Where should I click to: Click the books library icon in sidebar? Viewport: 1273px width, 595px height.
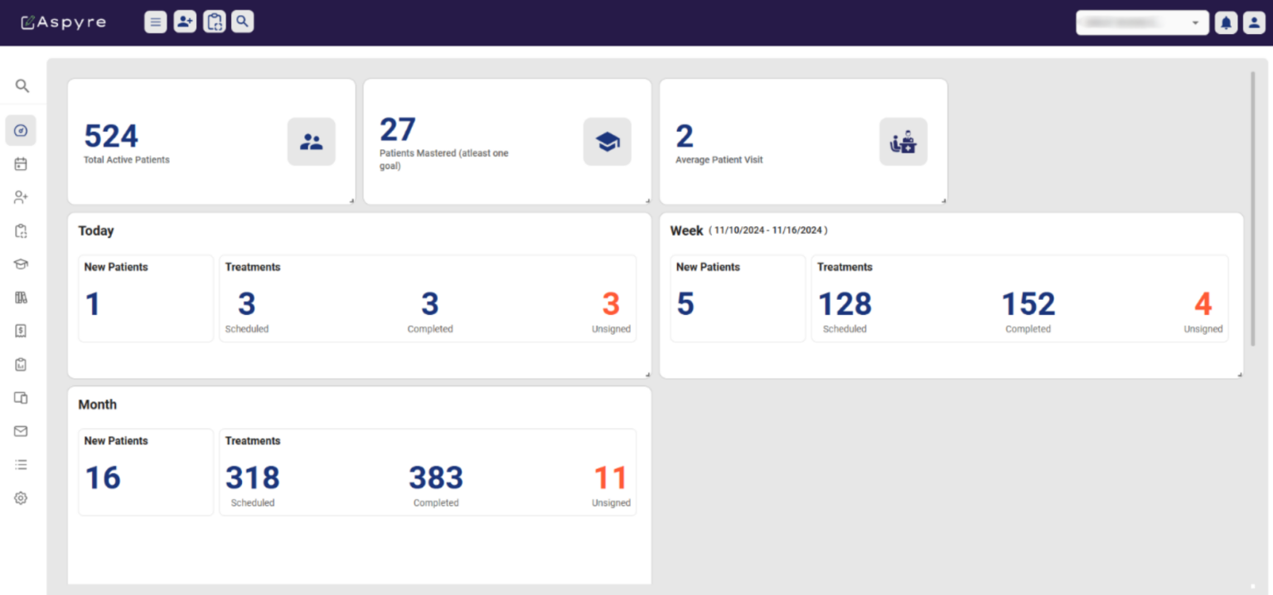tap(21, 297)
